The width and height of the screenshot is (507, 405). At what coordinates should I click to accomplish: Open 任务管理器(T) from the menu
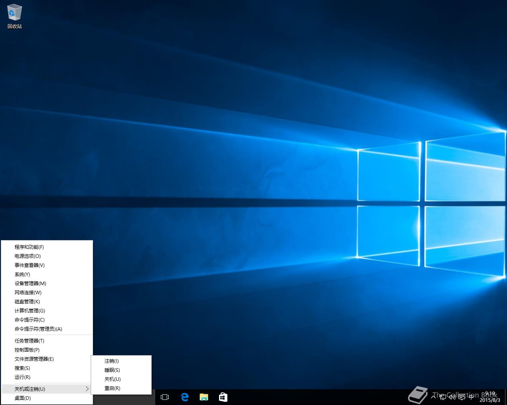[x=29, y=341]
